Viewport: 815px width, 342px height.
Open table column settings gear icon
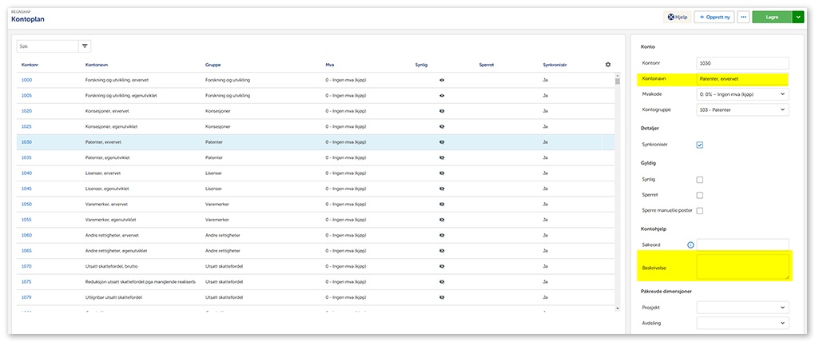coord(607,64)
